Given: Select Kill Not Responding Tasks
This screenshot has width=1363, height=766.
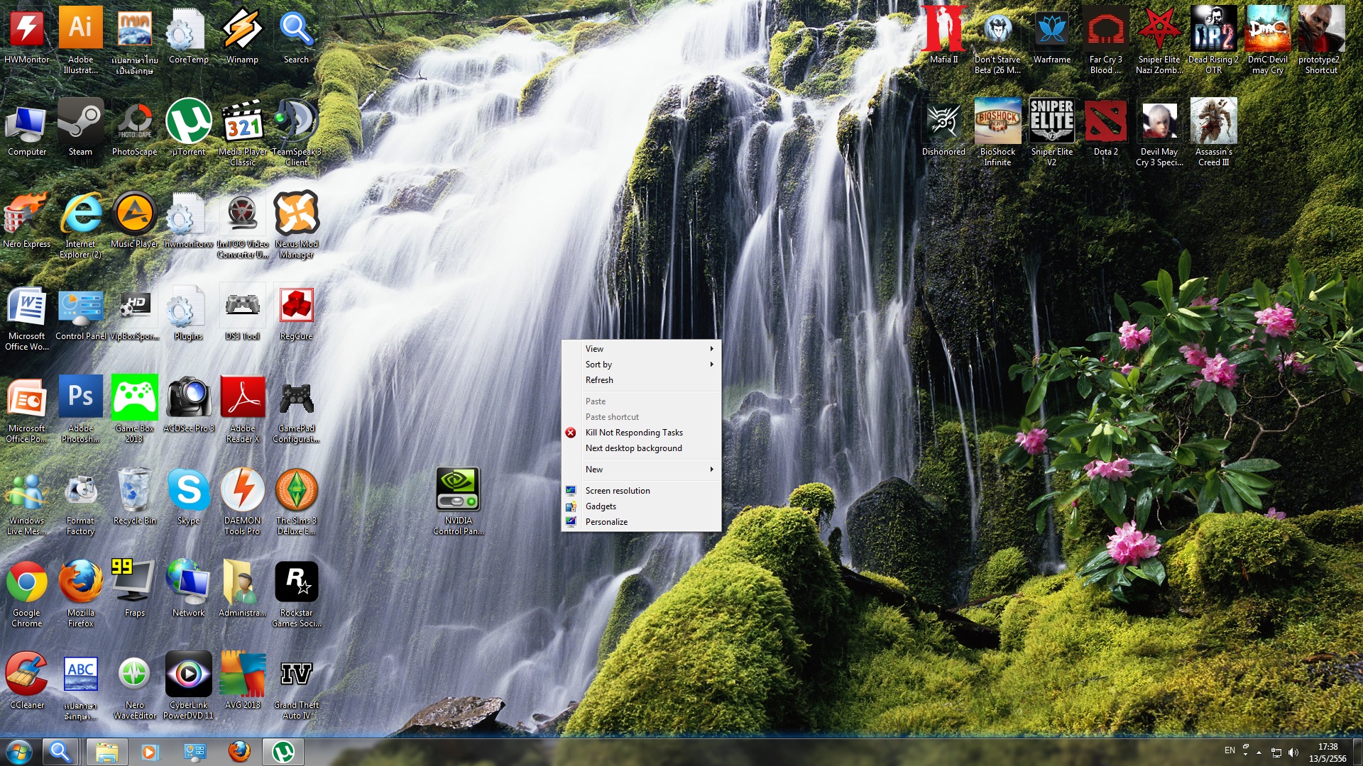Looking at the screenshot, I should click(x=633, y=433).
